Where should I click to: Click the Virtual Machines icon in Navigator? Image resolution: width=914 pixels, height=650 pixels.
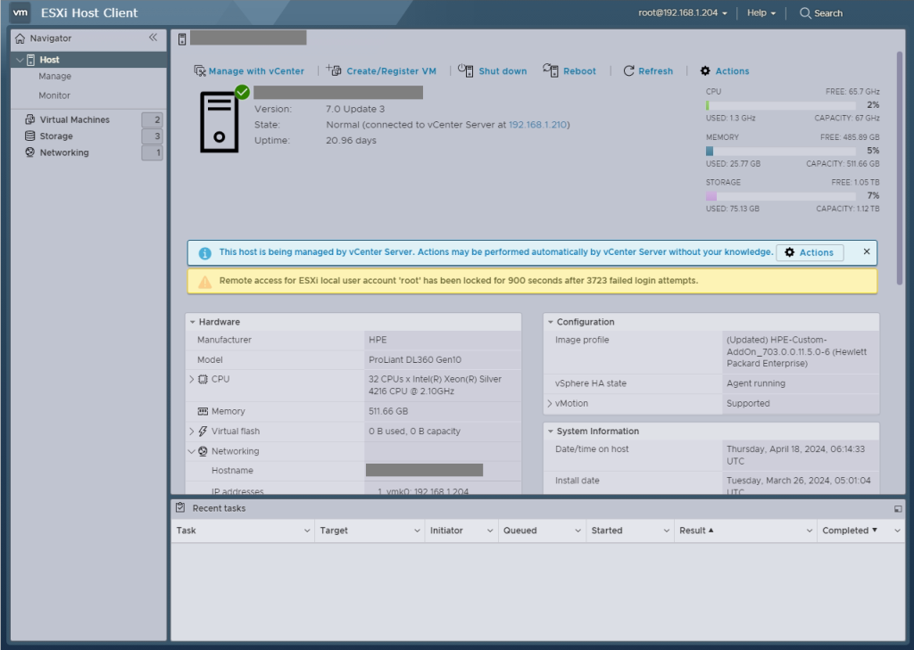point(29,119)
